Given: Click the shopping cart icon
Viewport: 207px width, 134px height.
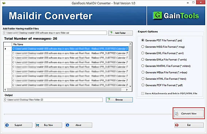Looking at the screenshot, I should 38,125.
